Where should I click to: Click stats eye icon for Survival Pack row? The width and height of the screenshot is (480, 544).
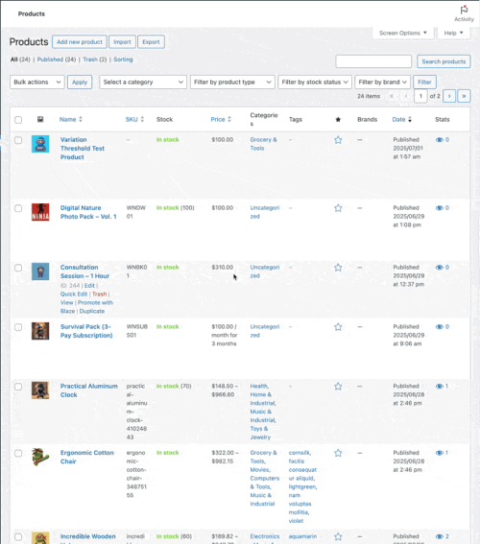[x=440, y=327]
